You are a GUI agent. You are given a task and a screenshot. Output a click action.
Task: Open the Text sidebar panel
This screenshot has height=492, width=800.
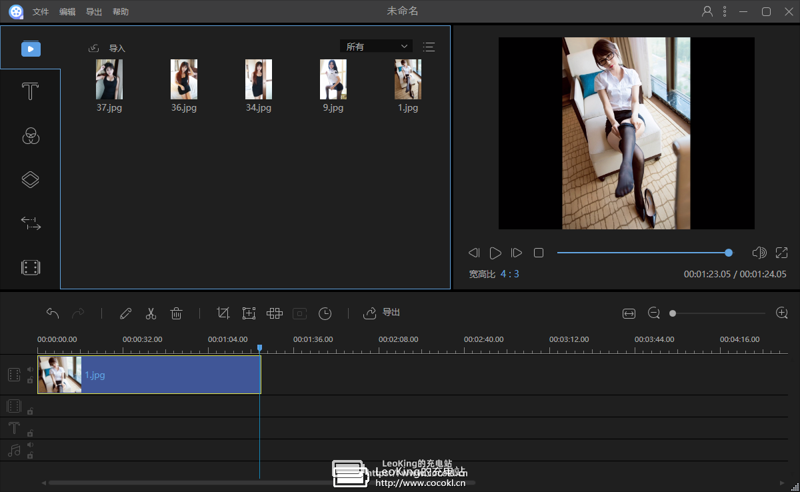coord(31,91)
